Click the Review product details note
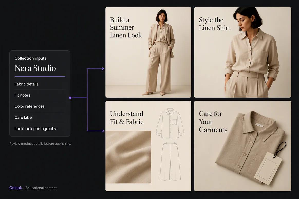Screen dimensions: 299x199 point(40,144)
